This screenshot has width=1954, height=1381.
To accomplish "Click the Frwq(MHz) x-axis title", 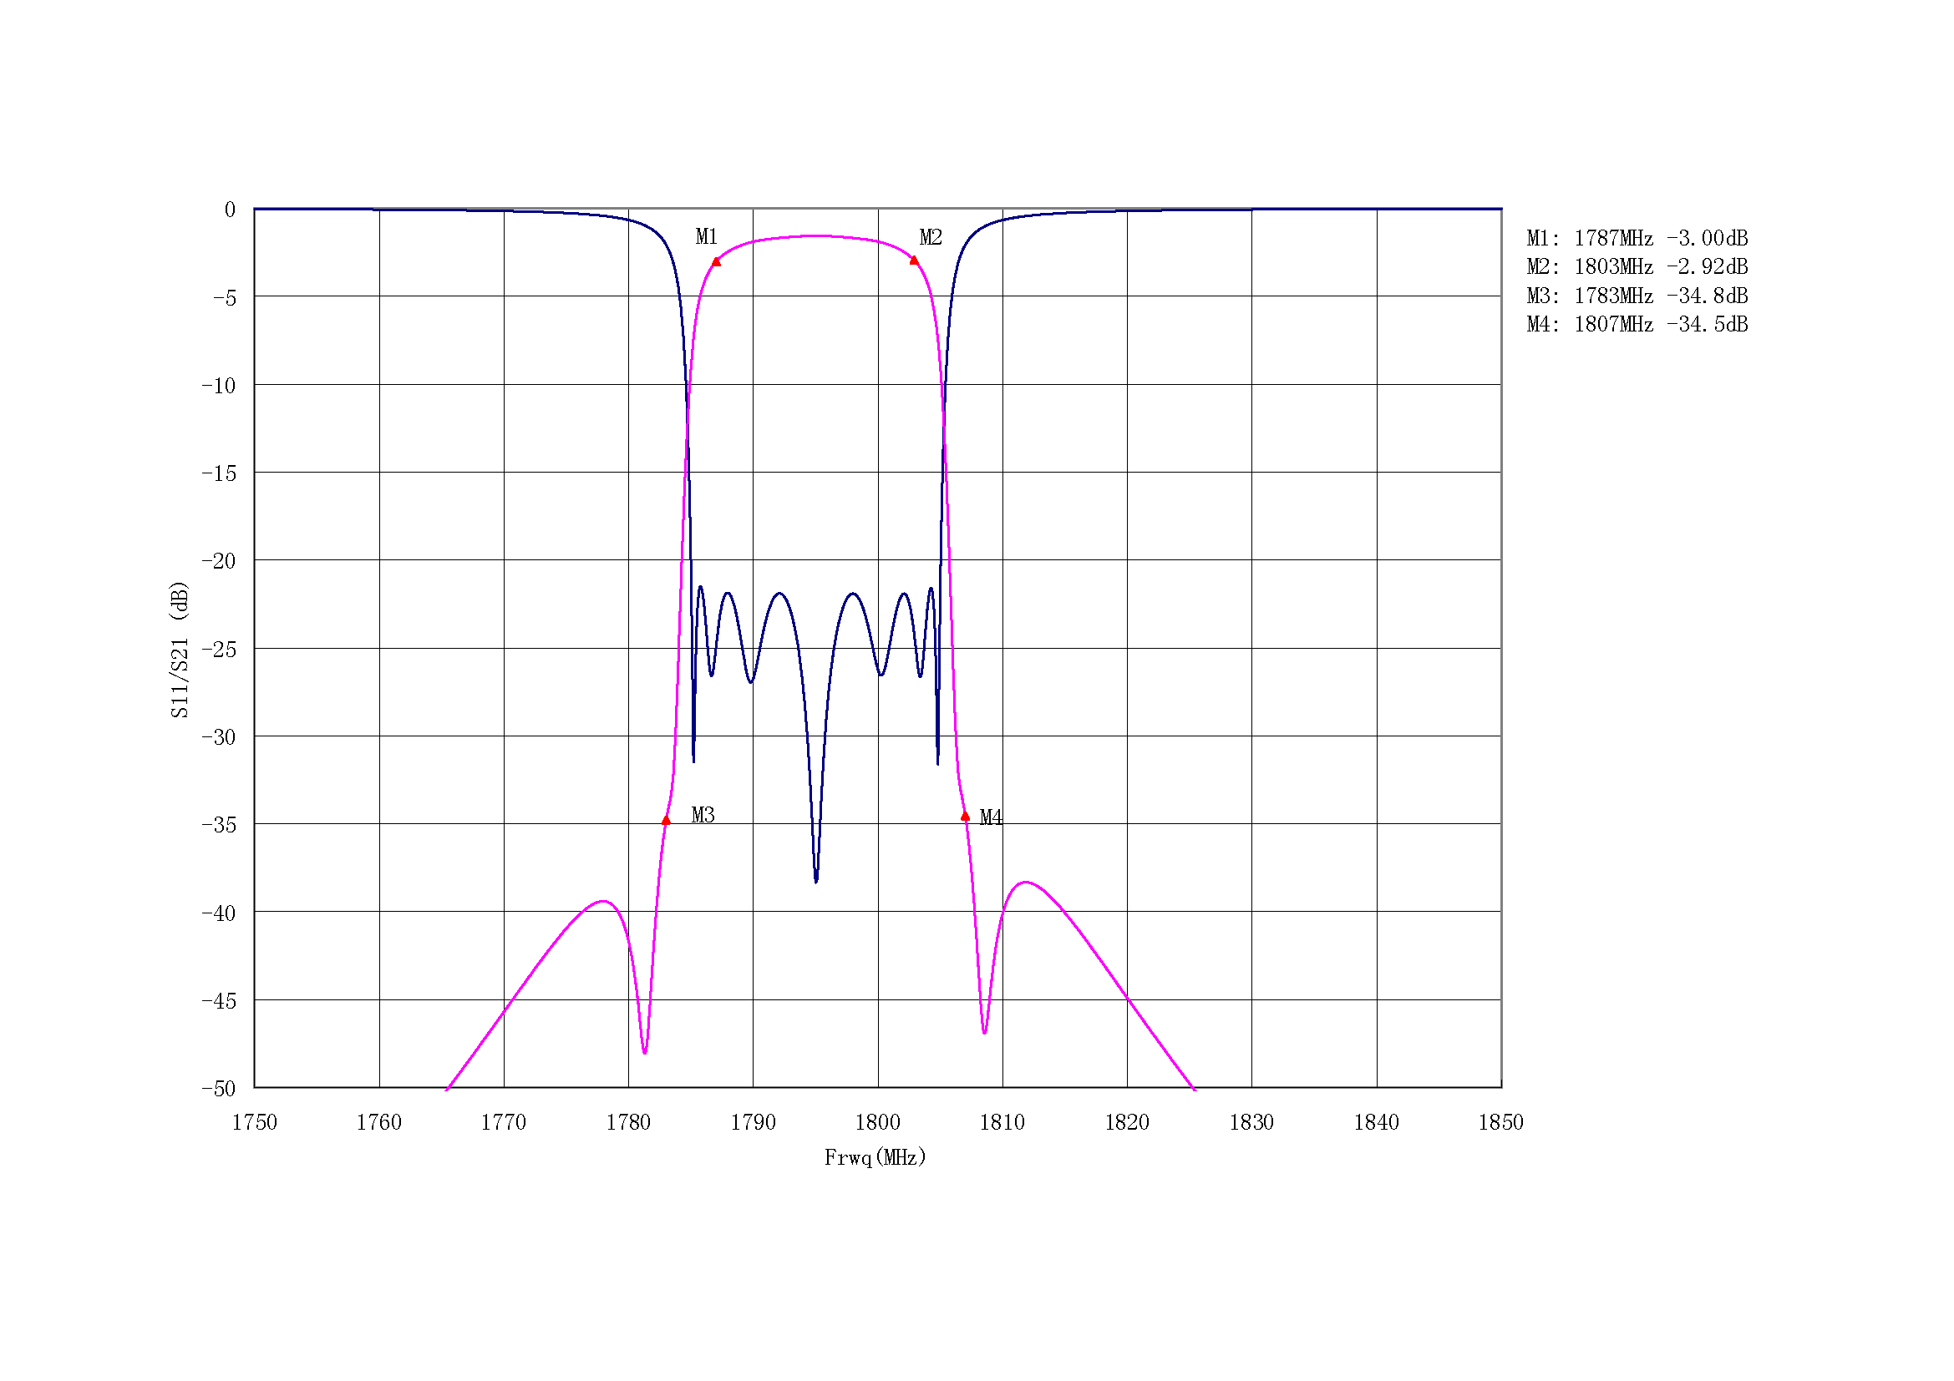I will click(875, 1157).
